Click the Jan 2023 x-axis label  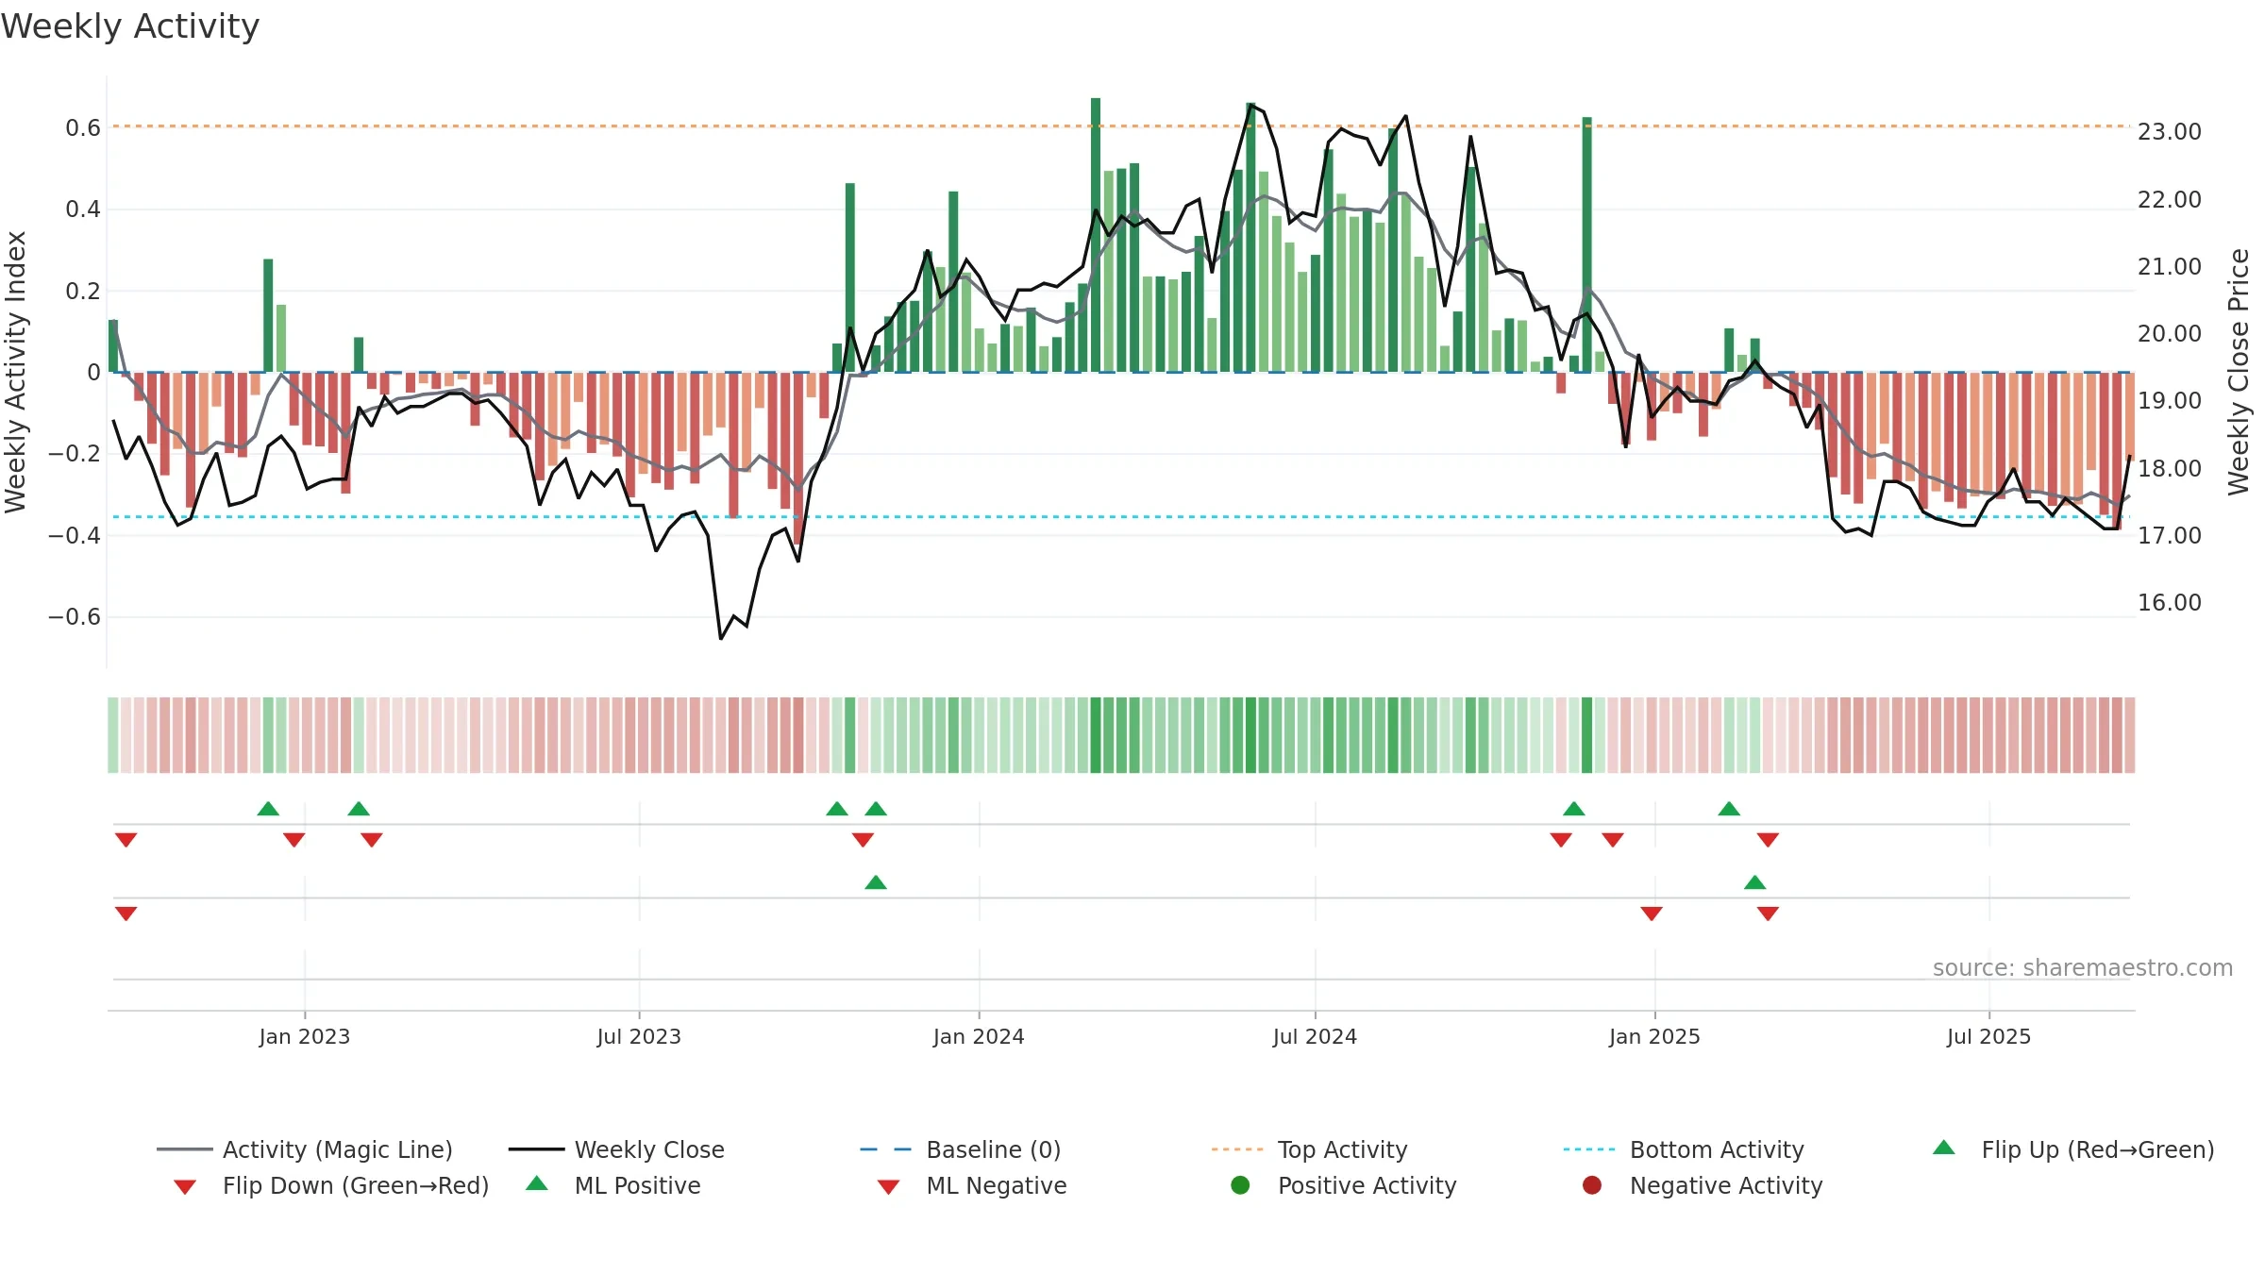pyautogui.click(x=305, y=1036)
